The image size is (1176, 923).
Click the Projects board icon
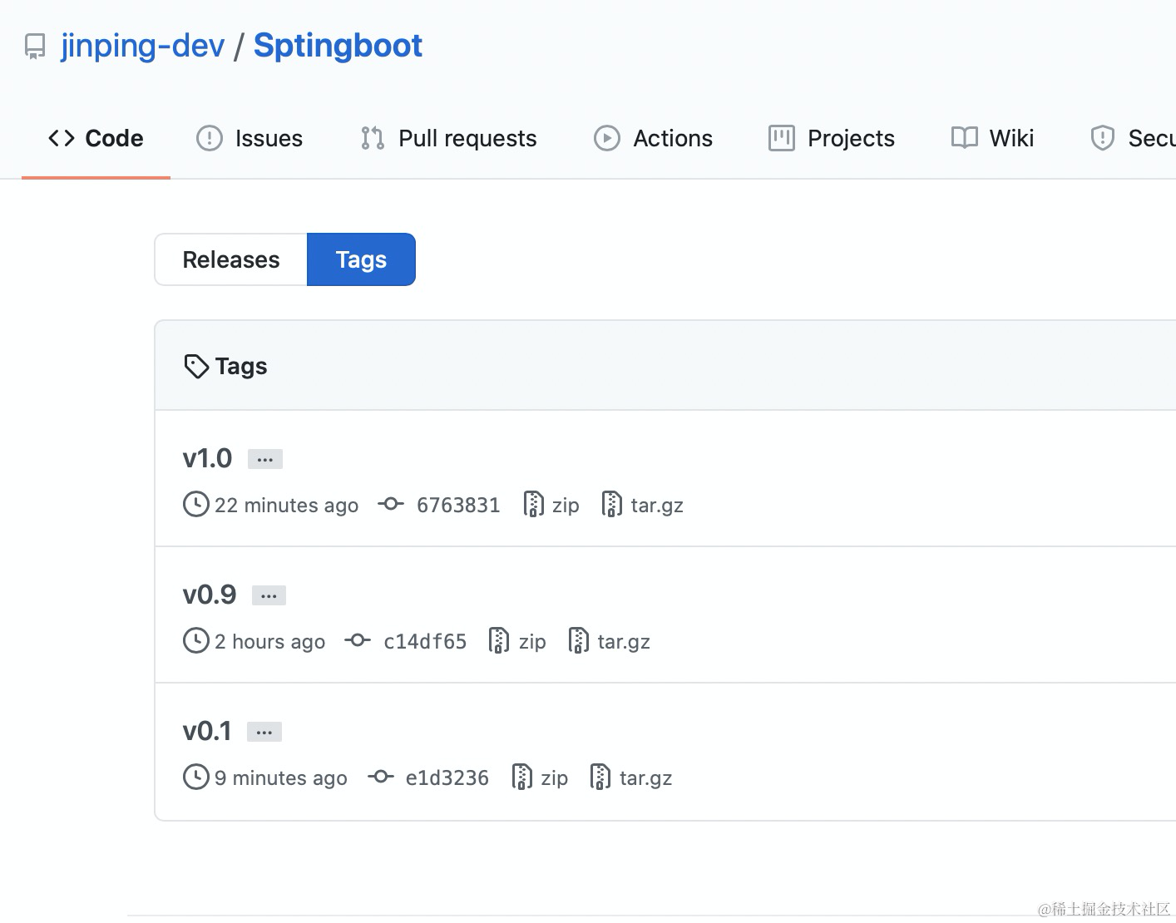782,138
